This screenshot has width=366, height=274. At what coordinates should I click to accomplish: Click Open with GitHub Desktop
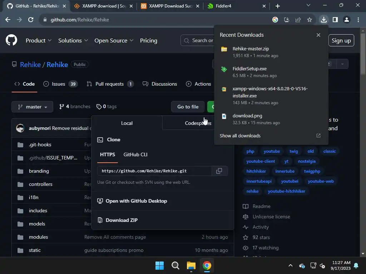132,201
